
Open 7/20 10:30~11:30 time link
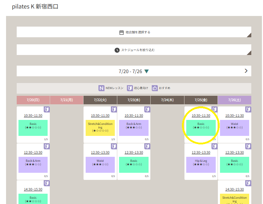[x=33, y=116]
